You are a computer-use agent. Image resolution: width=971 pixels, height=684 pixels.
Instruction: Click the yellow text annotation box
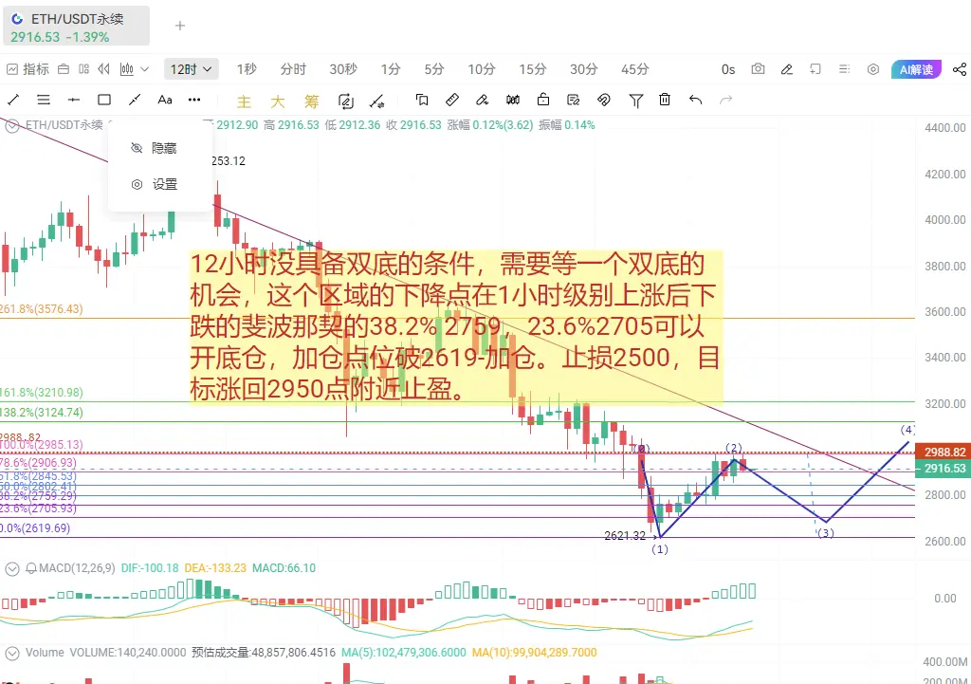pyautogui.click(x=456, y=327)
